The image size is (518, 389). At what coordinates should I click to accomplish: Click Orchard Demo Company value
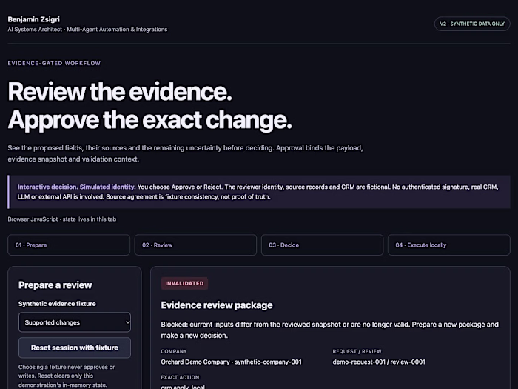tap(231, 362)
